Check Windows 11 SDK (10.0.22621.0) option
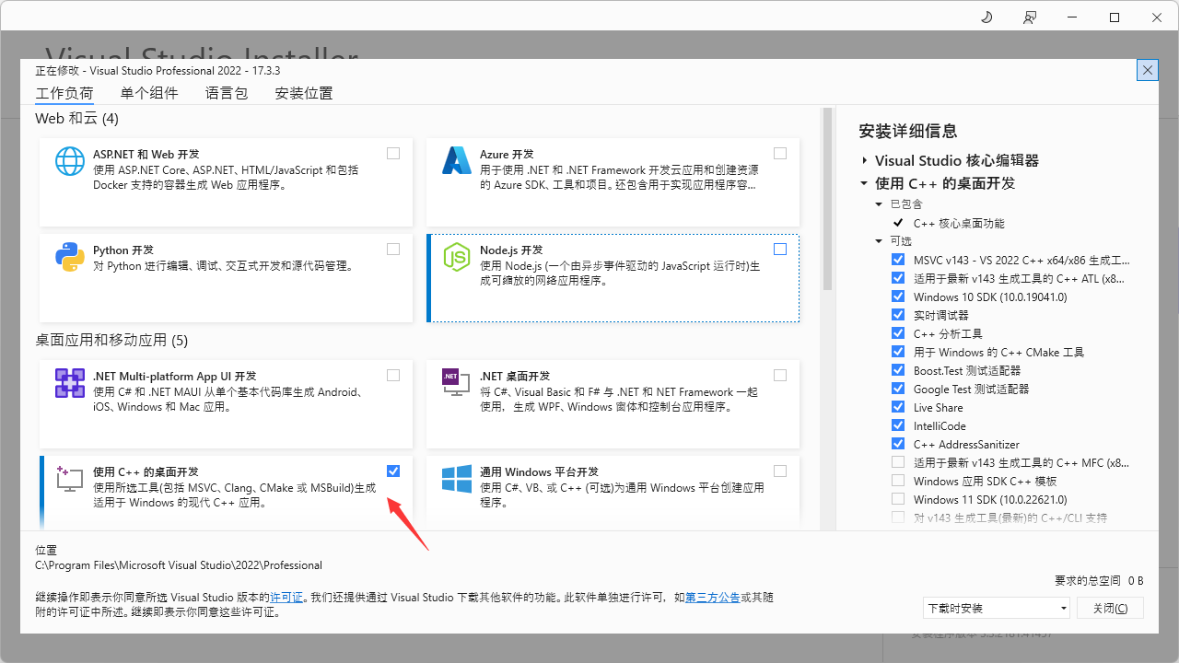Viewport: 1179px width, 663px height. (x=898, y=499)
